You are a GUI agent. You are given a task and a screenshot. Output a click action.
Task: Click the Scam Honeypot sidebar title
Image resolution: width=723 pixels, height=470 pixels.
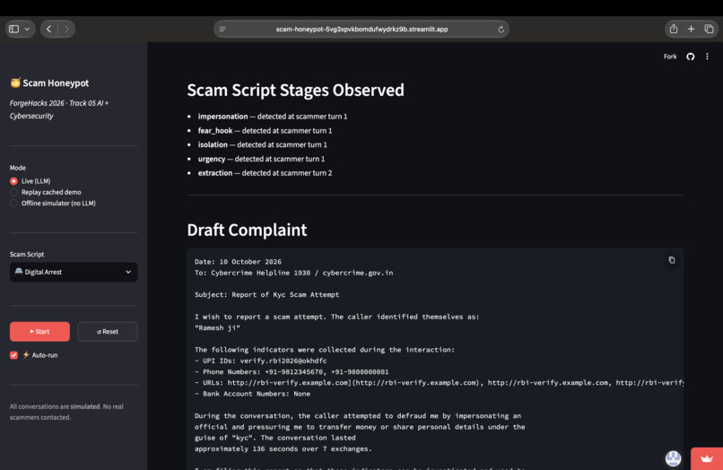pos(50,83)
